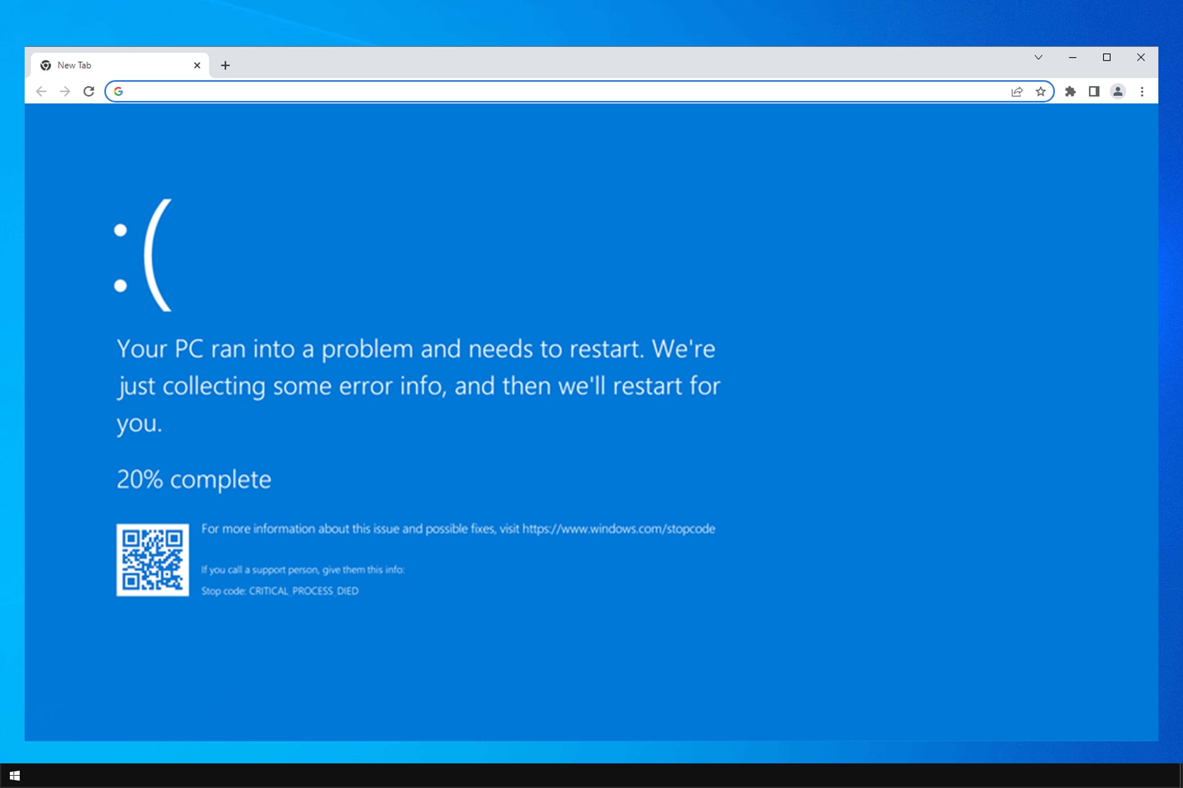Image resolution: width=1183 pixels, height=788 pixels.
Task: Open a new tab with plus button
Action: tap(226, 65)
